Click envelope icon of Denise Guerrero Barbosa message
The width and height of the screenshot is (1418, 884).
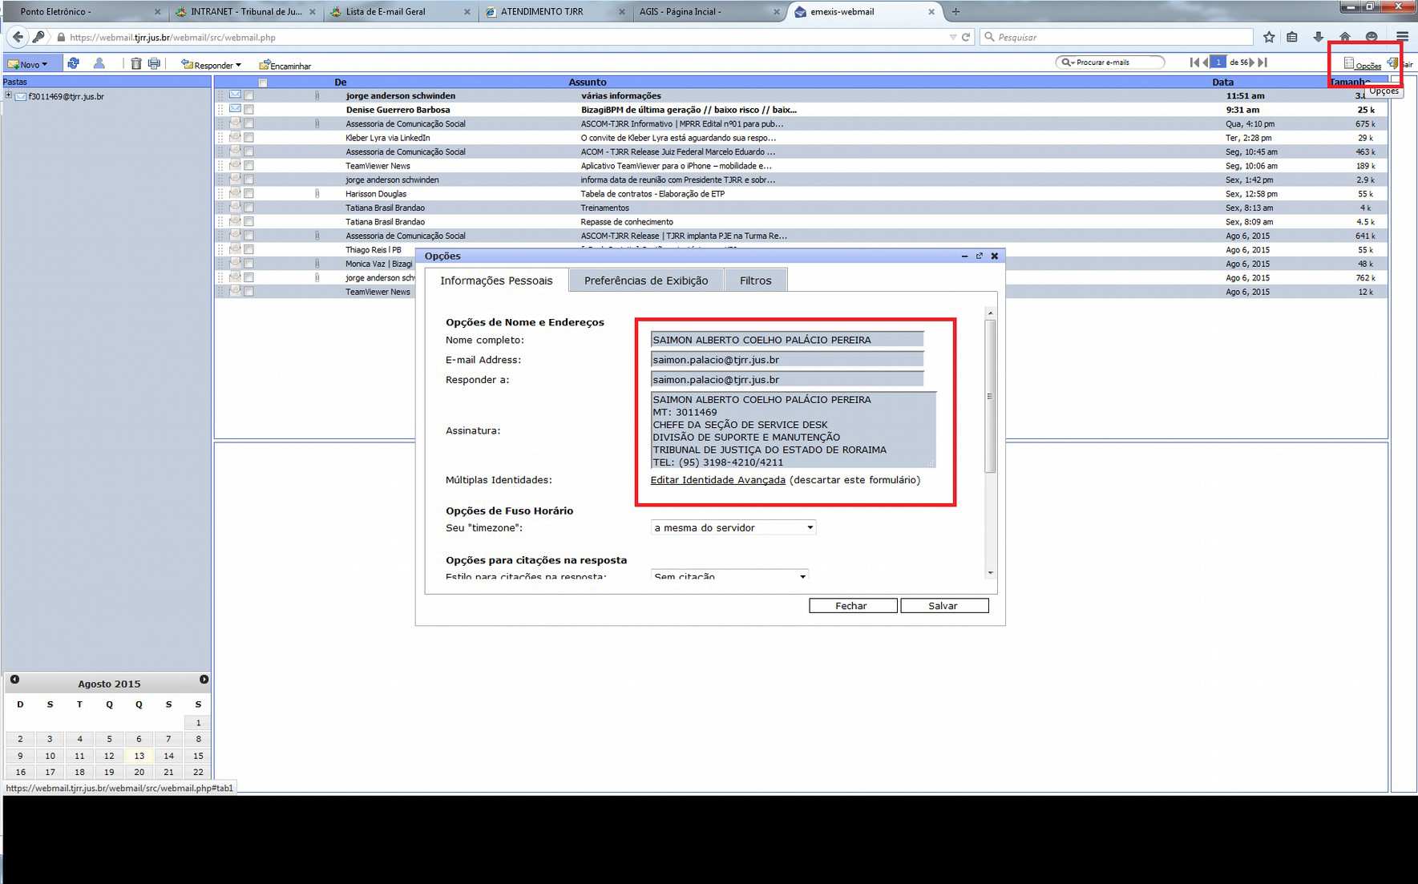235,109
